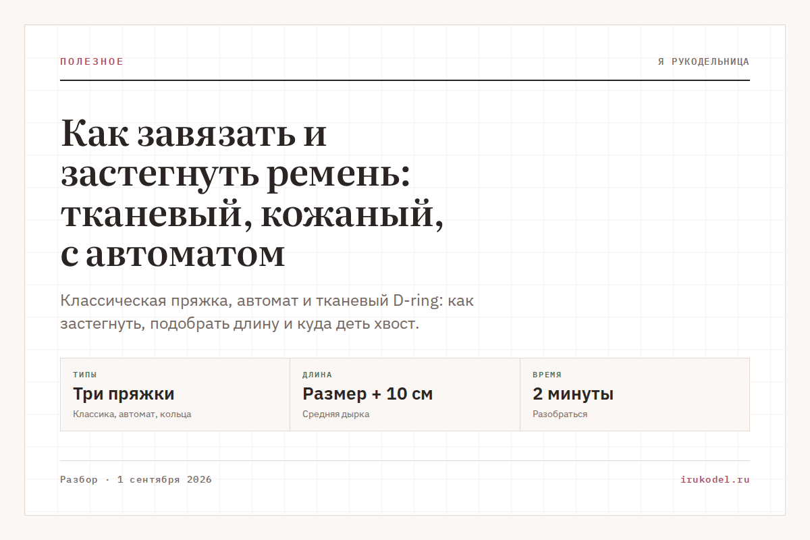Select the Три пряжки value
This screenshot has height=540, width=810.
click(124, 394)
